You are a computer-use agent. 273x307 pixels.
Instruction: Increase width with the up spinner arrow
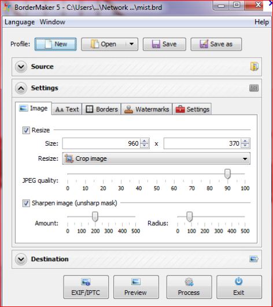click(x=145, y=141)
